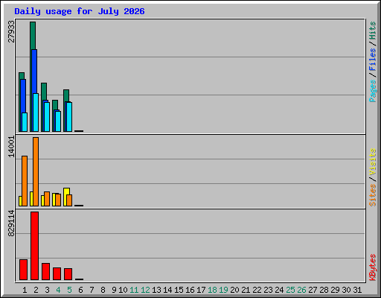Click green weekend day label 19
381x298 pixels.
[x=223, y=290]
